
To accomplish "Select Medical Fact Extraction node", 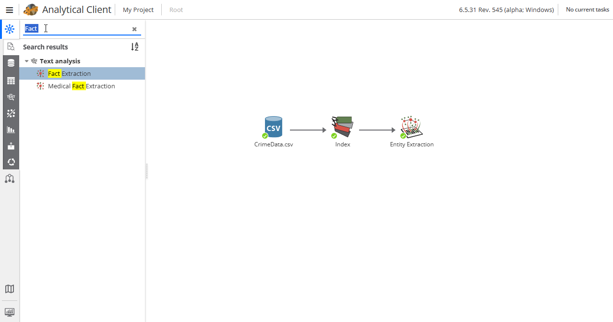I will click(81, 86).
